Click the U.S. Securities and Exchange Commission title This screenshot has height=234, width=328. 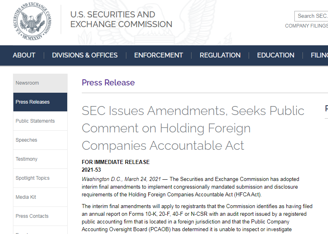click(x=121, y=19)
